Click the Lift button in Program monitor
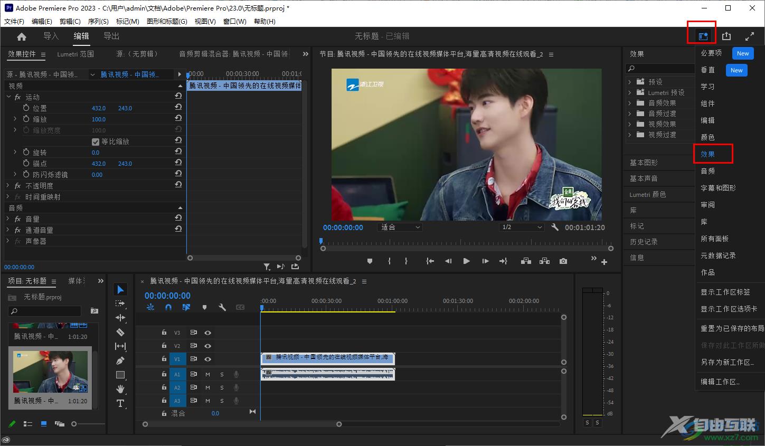 point(526,261)
